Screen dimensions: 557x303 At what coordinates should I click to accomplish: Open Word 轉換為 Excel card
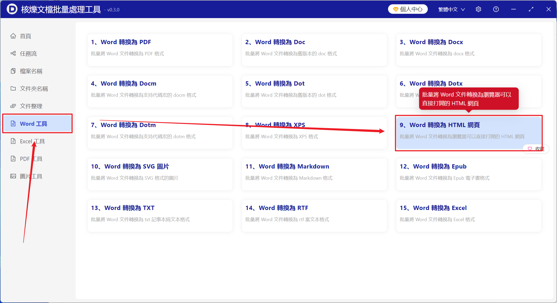pos(469,216)
